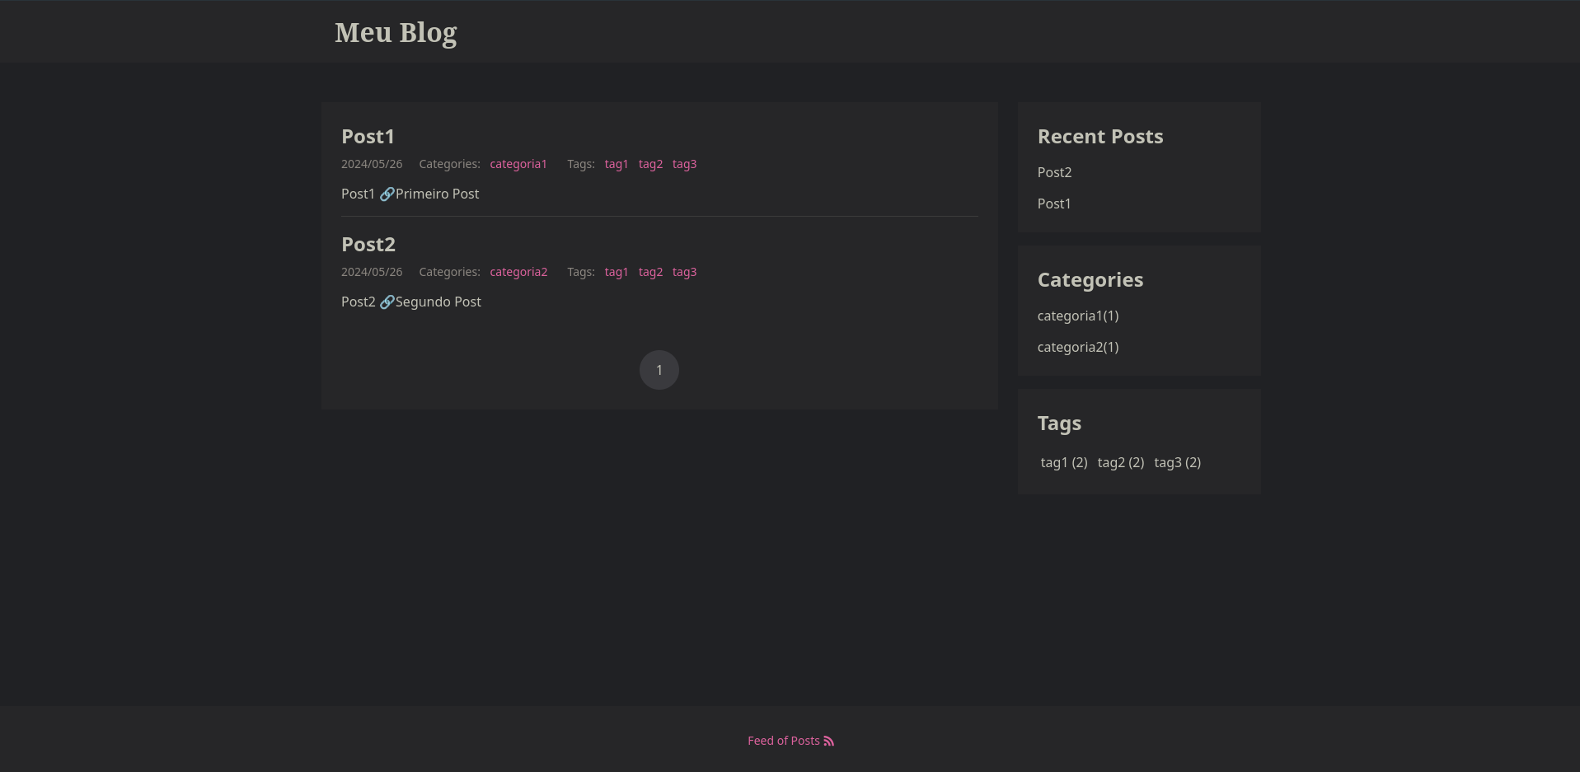Select categoria1 under Post1
1580x772 pixels.
(x=518, y=164)
